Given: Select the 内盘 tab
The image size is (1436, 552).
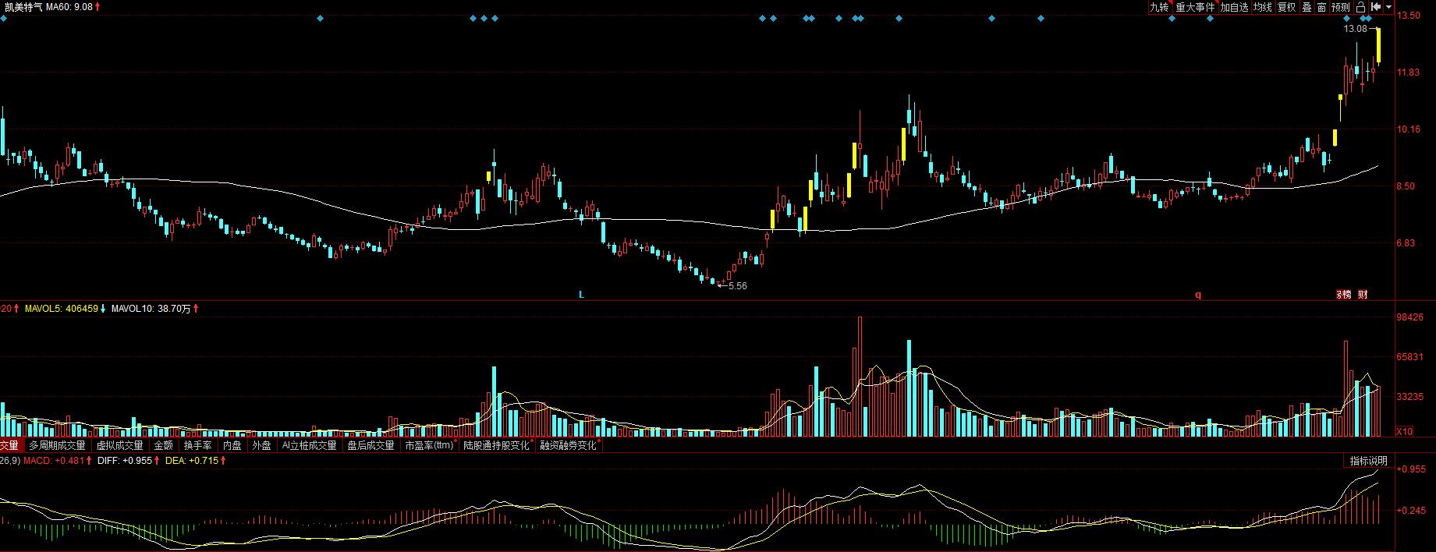Looking at the screenshot, I should pyautogui.click(x=232, y=446).
